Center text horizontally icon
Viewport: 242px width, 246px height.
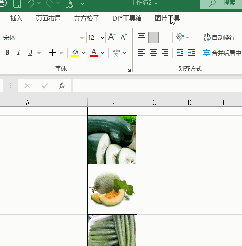[153, 53]
